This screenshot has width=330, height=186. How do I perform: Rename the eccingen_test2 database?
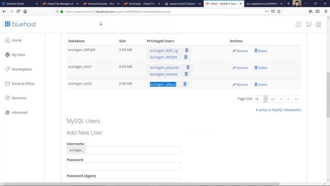240,85
